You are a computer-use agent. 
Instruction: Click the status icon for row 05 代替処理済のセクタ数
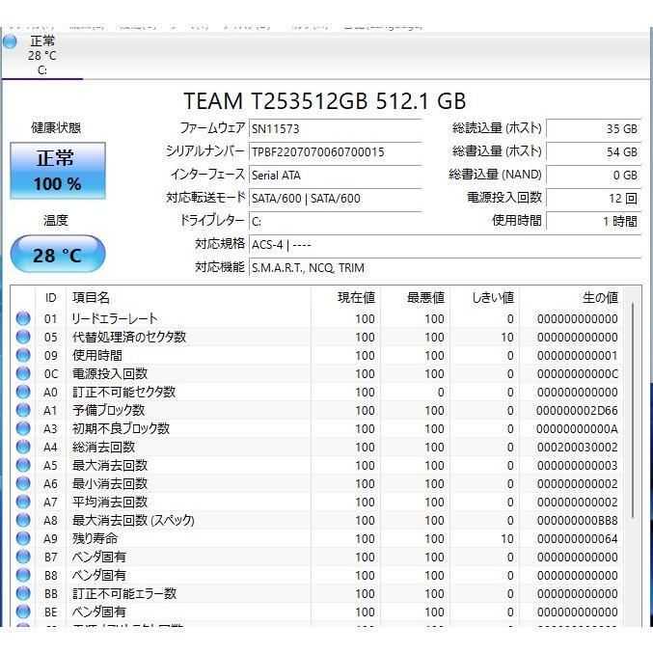(23, 337)
